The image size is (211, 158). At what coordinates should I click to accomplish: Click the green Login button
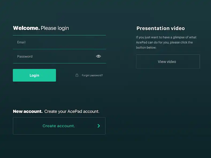[x=34, y=75]
